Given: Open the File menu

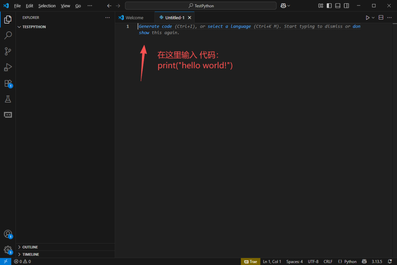Looking at the screenshot, I should tap(17, 6).
